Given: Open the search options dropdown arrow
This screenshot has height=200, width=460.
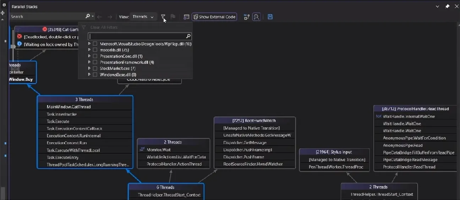Looking at the screenshot, I should point(93,17).
